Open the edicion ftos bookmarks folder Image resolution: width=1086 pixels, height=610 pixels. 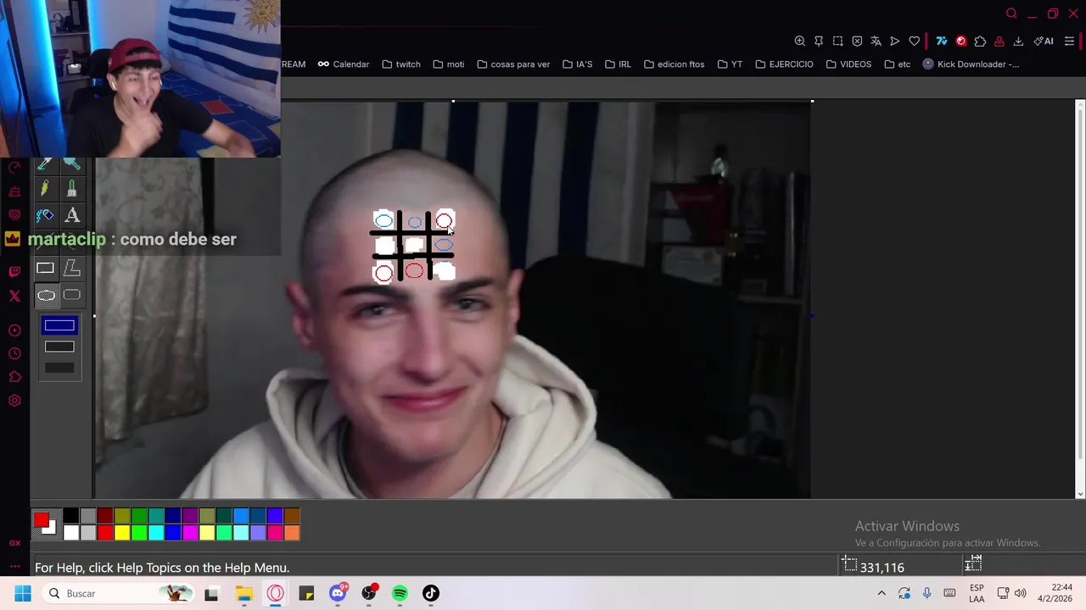[674, 64]
